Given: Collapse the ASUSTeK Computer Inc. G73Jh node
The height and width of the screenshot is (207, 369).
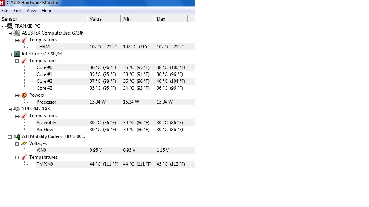Looking at the screenshot, I should click(10, 33).
